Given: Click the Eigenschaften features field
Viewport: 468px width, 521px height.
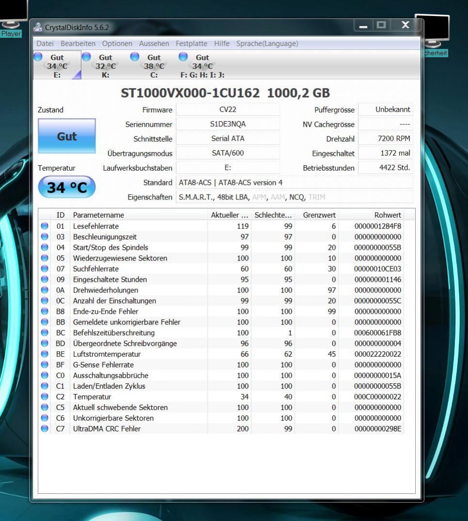Looking at the screenshot, I should coord(294,197).
